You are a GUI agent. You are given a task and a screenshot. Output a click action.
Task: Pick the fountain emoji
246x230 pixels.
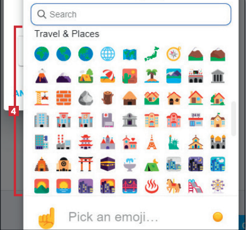[130, 164]
